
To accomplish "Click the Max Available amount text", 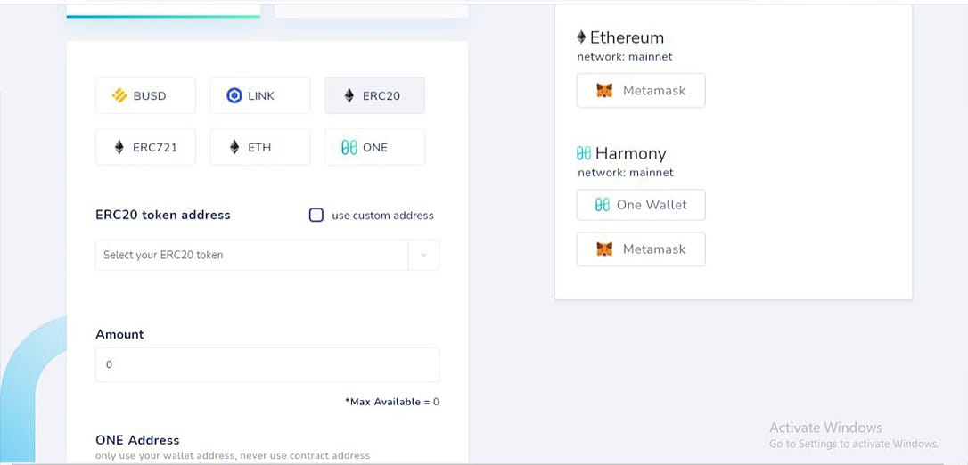I will pyautogui.click(x=392, y=402).
